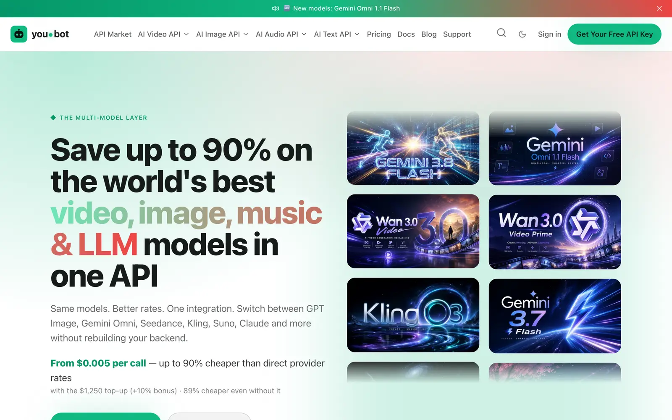Image resolution: width=672 pixels, height=420 pixels.
Task: Go to the Pricing page
Action: 379,34
